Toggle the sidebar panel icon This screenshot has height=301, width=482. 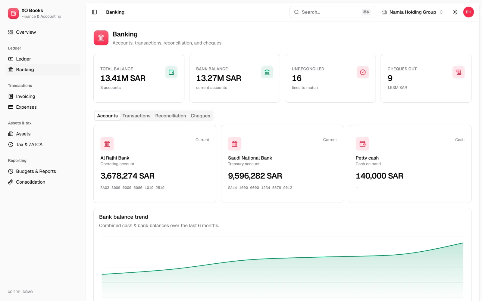pyautogui.click(x=94, y=12)
